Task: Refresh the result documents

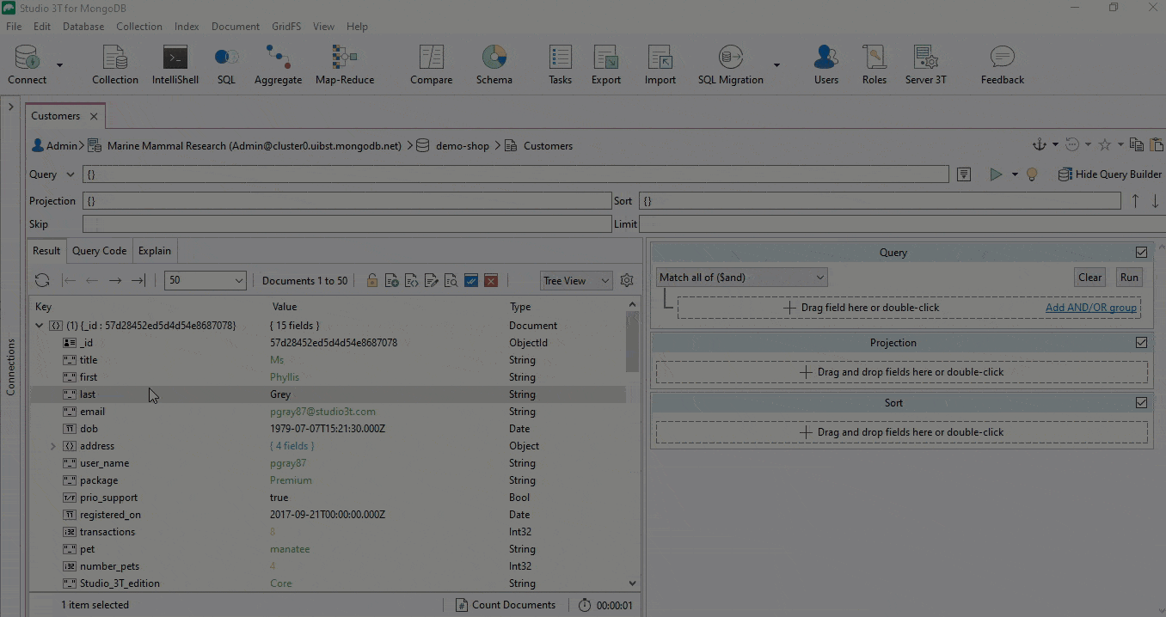Action: (41, 280)
